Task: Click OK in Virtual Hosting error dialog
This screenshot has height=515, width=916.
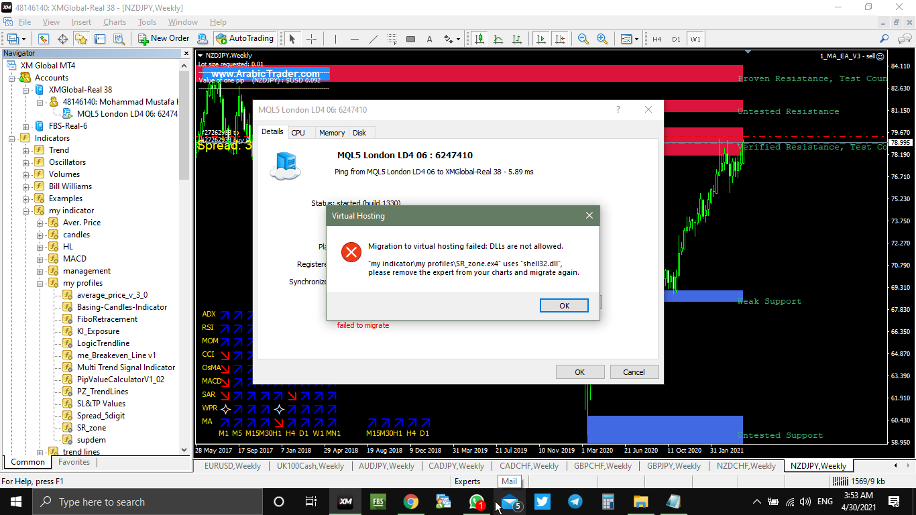Action: point(564,305)
